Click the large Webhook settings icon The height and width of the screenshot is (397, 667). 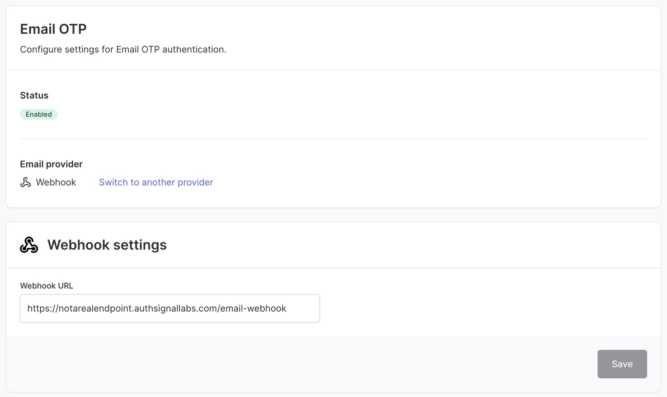click(x=29, y=245)
